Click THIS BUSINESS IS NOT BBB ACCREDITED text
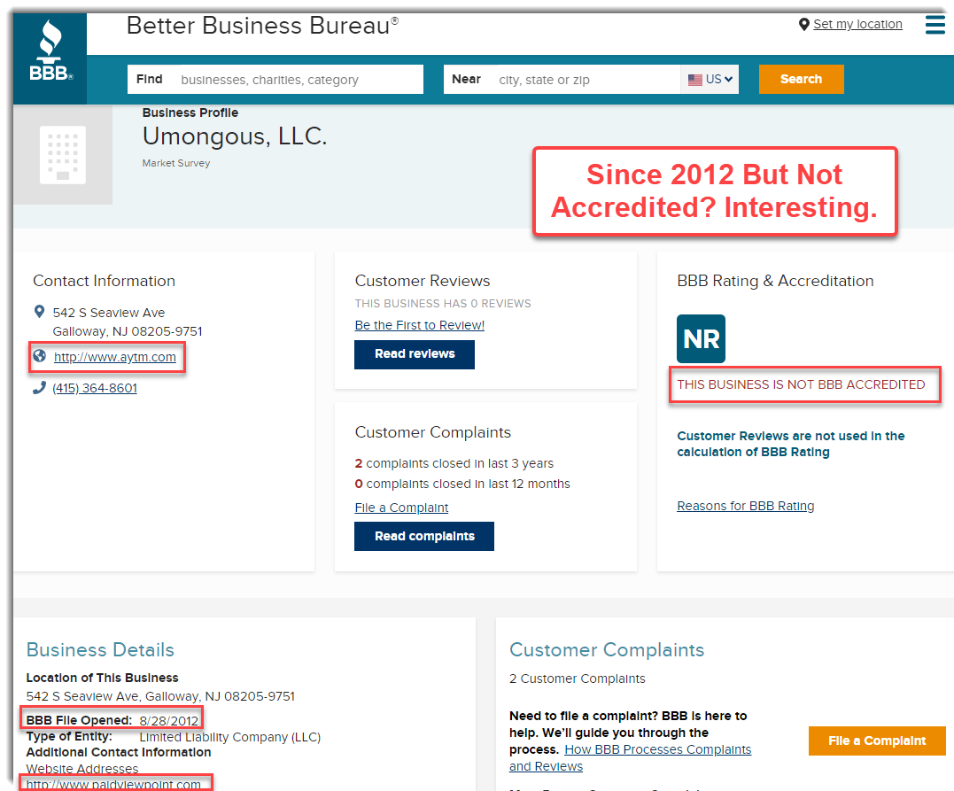954x791 pixels. 801,384
